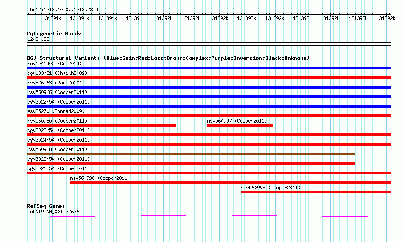Click the esv25270 (Conrad2009) label
Viewport: 404px width, 242px height.
(56, 111)
